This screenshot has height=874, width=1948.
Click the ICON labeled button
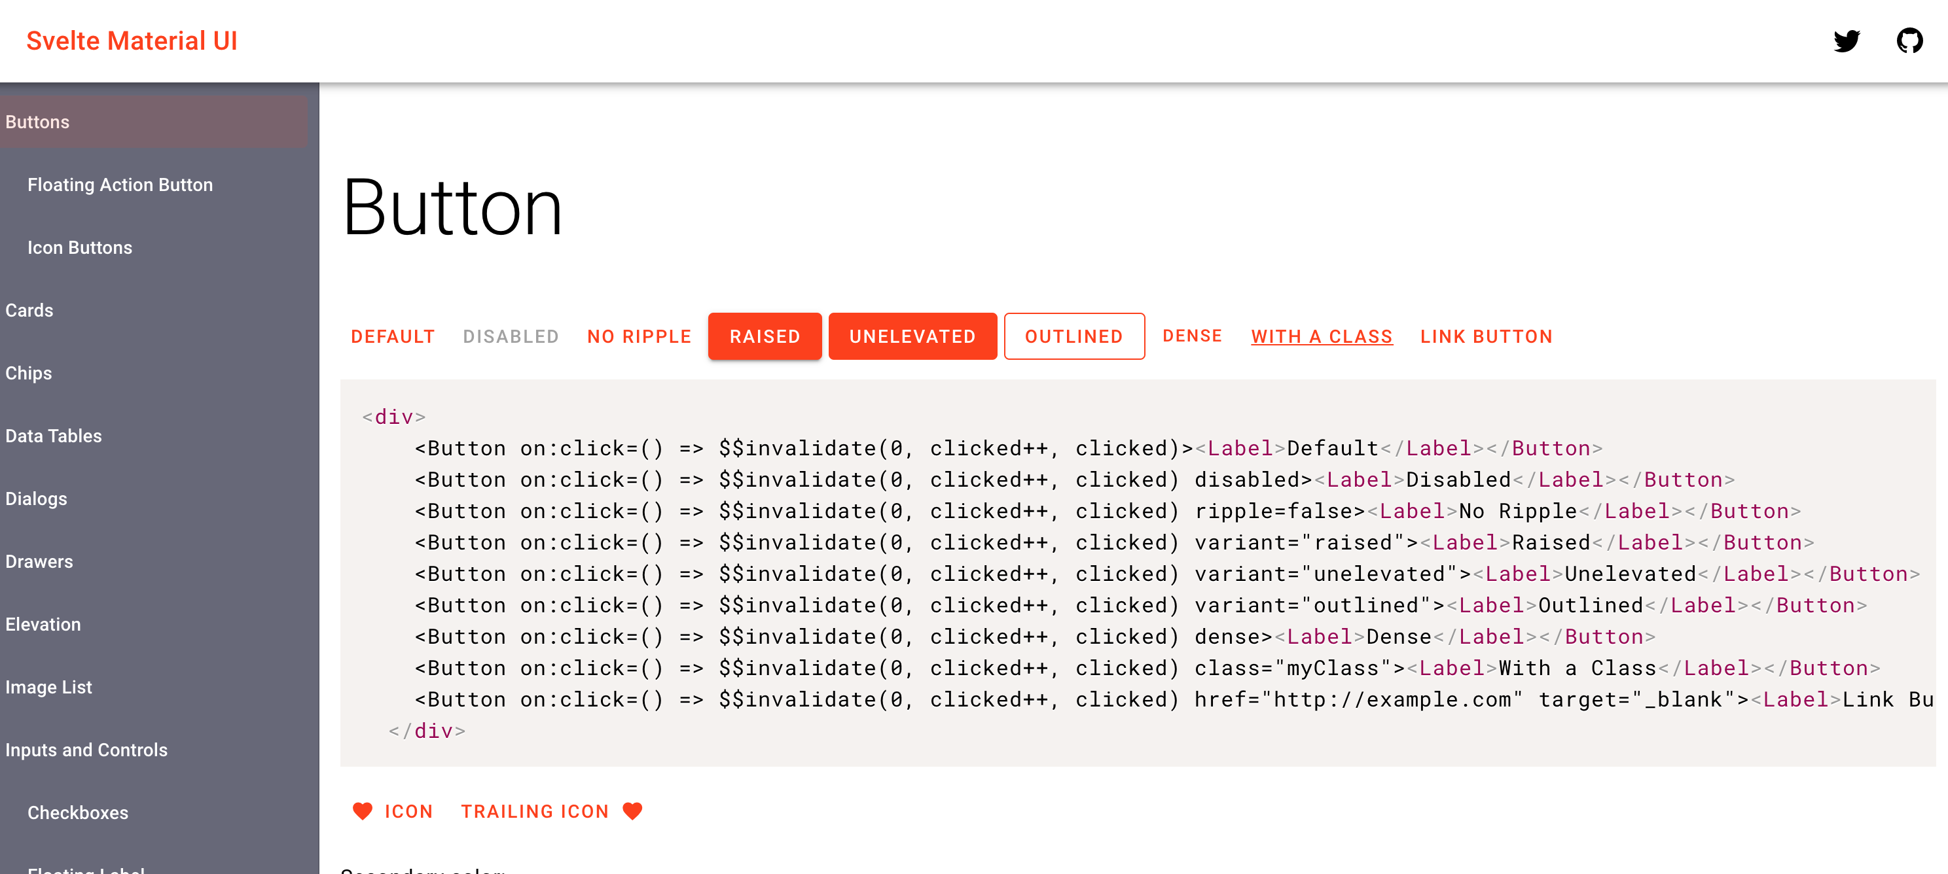pos(408,811)
